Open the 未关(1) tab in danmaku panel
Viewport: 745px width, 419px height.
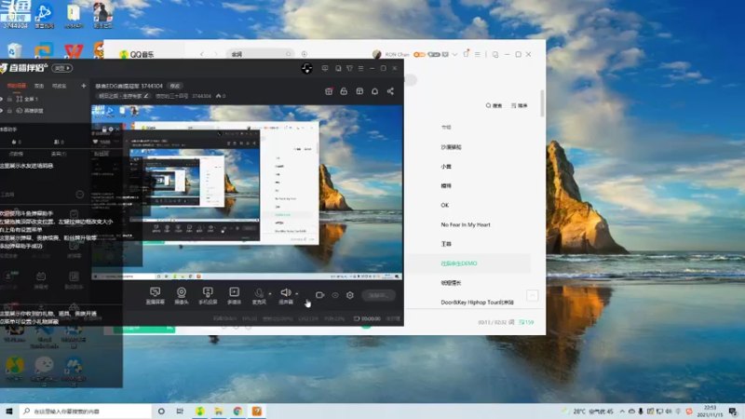pos(59,154)
